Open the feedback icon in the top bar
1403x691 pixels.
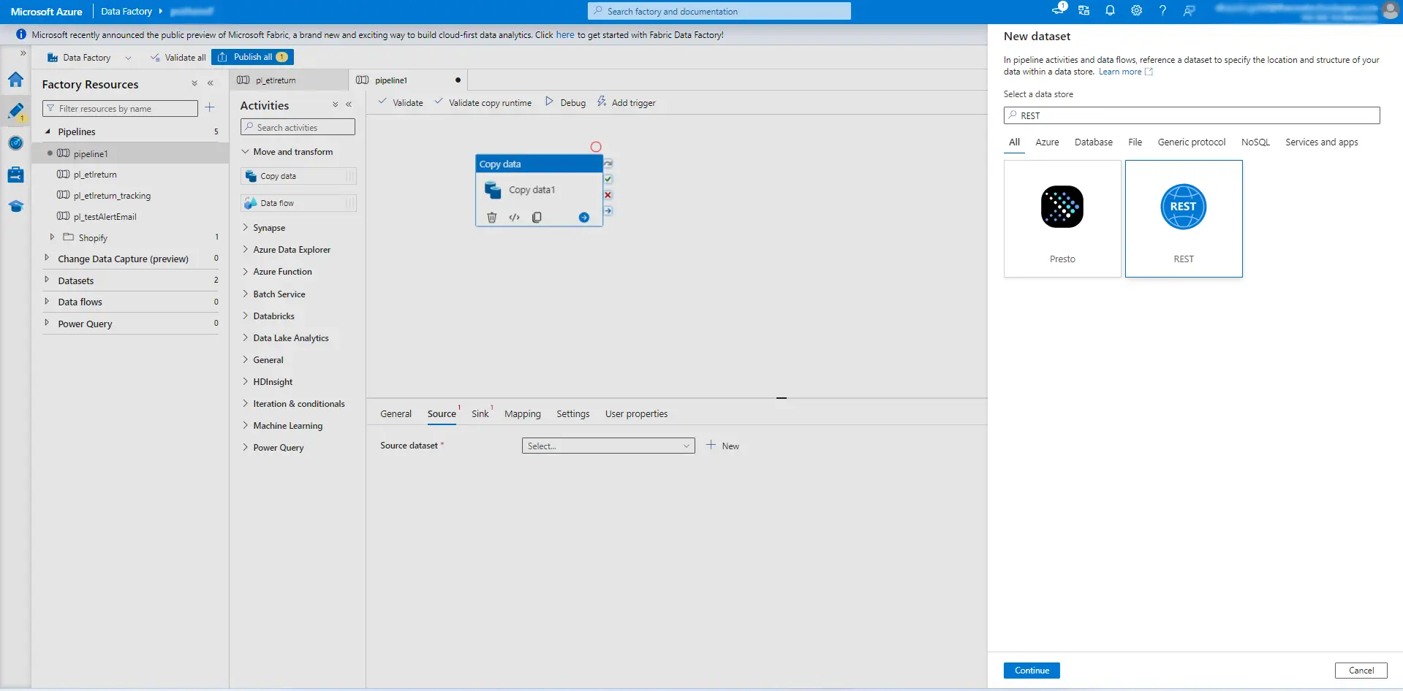[x=1190, y=11]
